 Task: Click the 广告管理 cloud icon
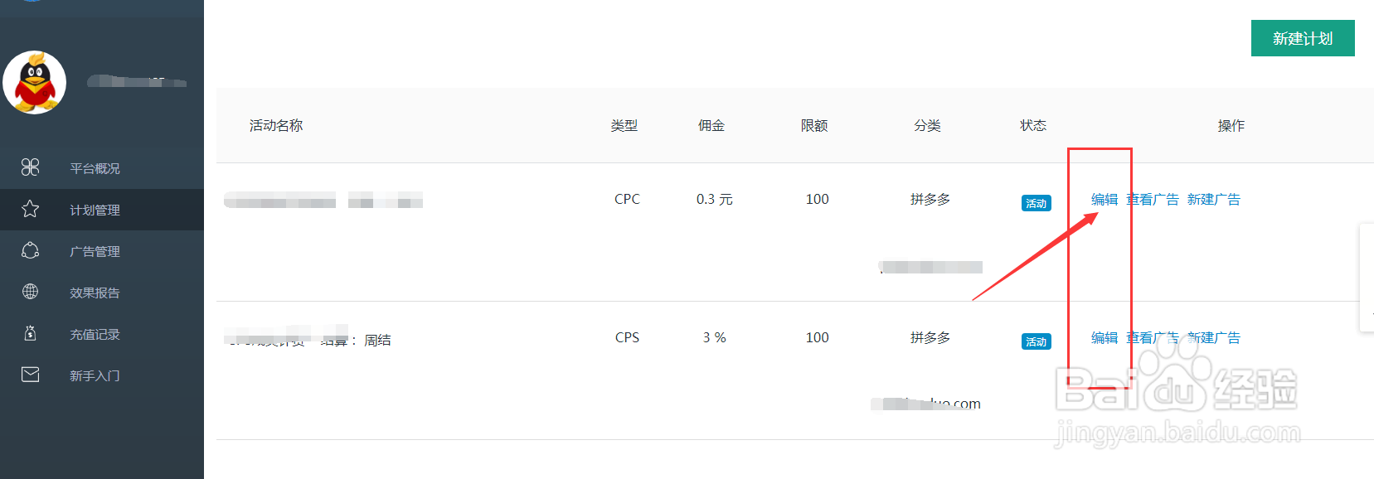pyautogui.click(x=30, y=250)
